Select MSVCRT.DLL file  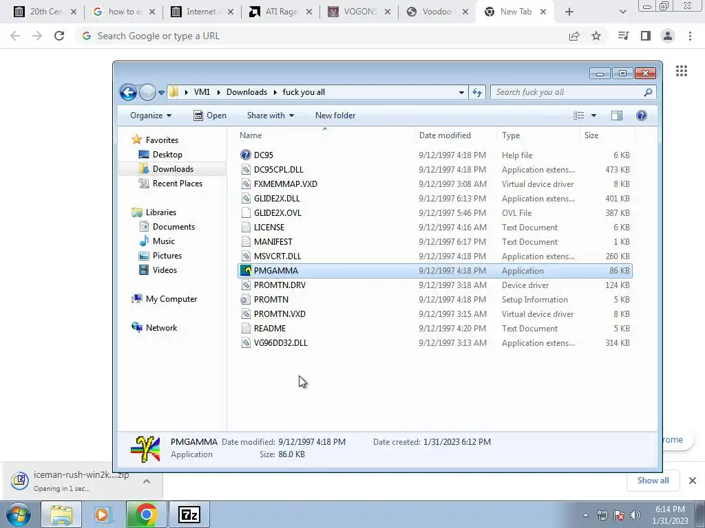(277, 256)
